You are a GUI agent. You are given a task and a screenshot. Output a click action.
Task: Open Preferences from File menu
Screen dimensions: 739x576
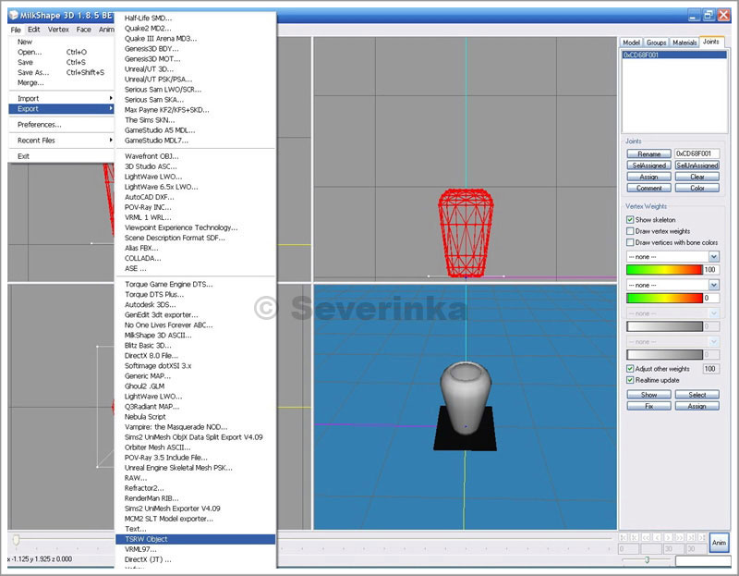39,124
